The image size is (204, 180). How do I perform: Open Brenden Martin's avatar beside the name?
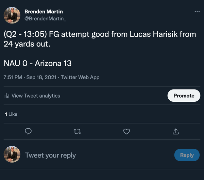[12, 15]
